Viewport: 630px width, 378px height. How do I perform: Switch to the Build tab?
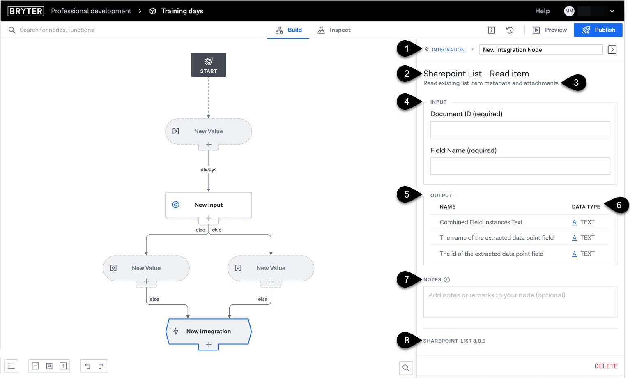pyautogui.click(x=289, y=30)
